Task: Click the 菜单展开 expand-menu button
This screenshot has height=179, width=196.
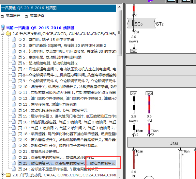Action: (x=13, y=16)
